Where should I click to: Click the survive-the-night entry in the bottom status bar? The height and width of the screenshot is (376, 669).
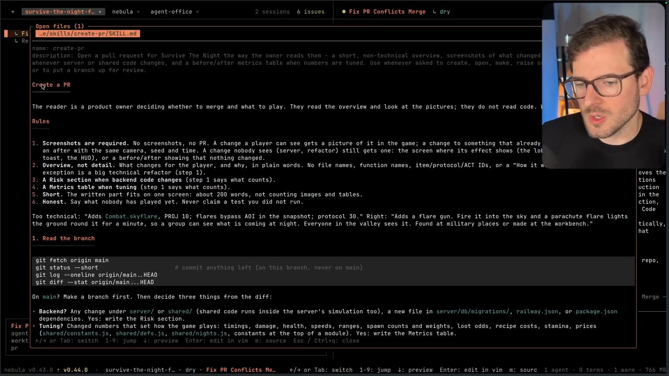(x=140, y=370)
